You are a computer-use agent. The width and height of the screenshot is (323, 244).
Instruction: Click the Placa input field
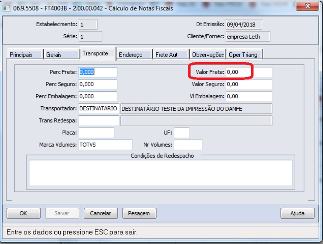(96, 133)
